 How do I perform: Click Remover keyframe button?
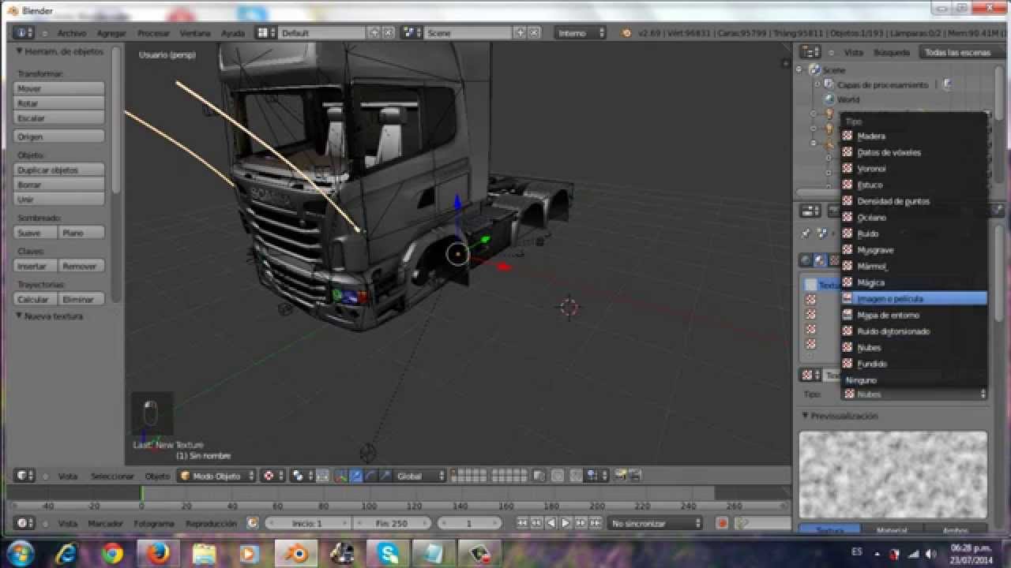pos(82,266)
